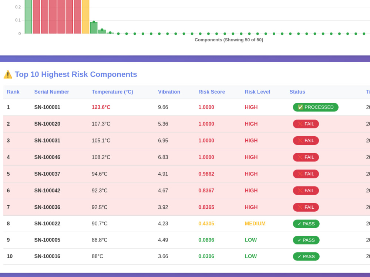The width and height of the screenshot is (370, 277).
Task: Click the 0.8365 risk score
Action: 206,207
